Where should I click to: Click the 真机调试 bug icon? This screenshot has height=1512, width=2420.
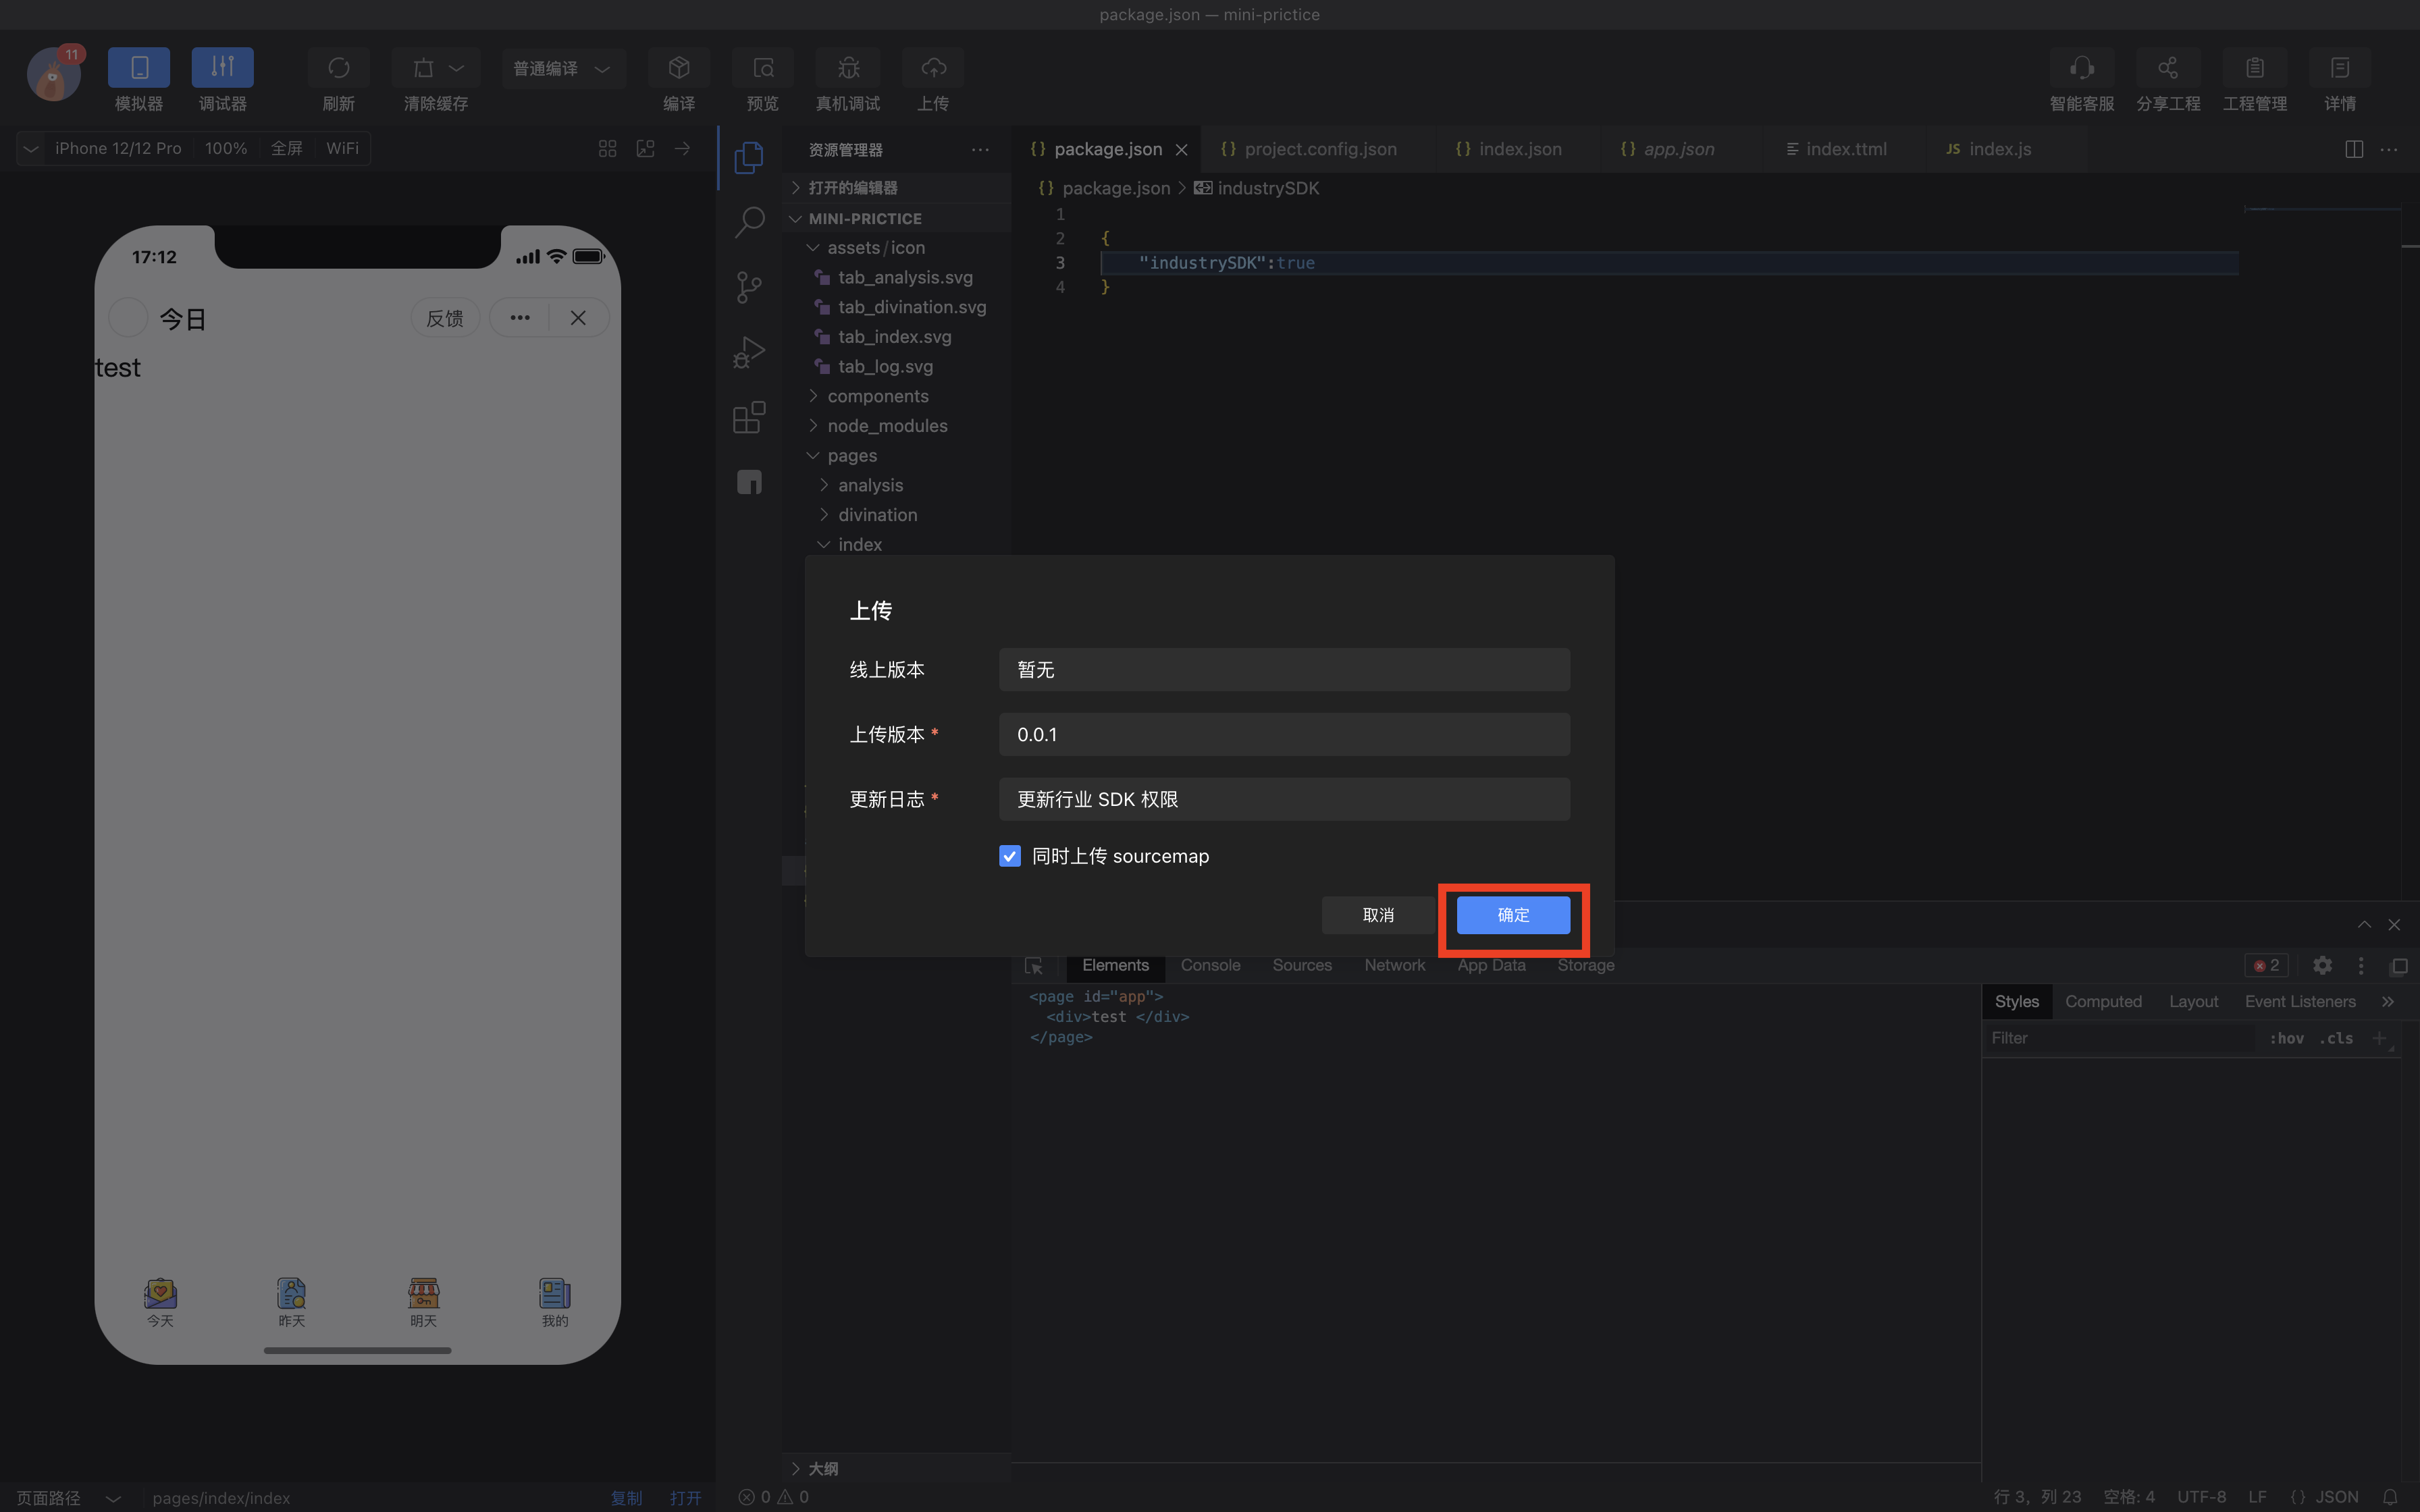848,68
